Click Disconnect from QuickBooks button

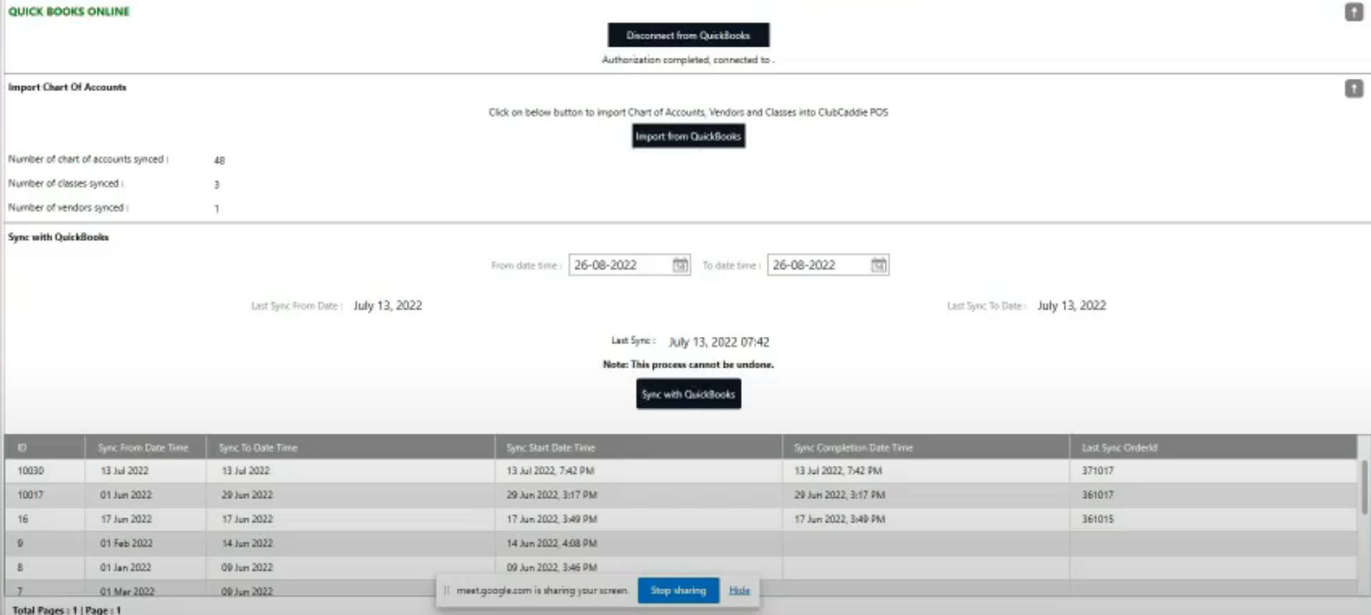[x=688, y=35]
